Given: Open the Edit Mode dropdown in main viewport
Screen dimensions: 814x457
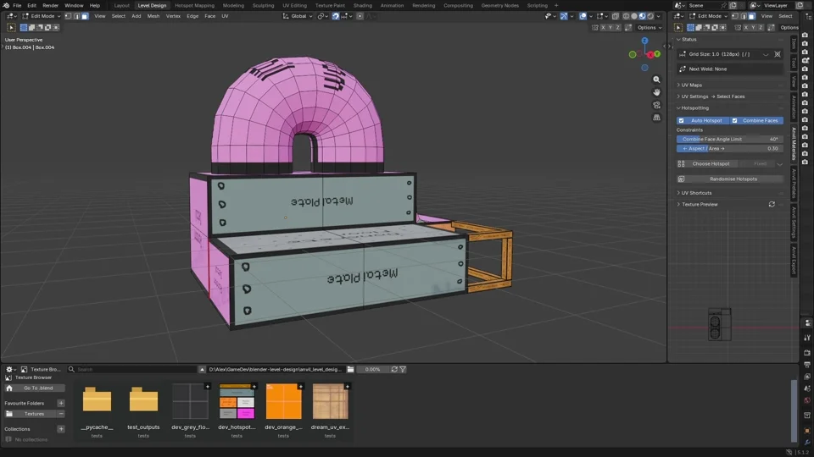Looking at the screenshot, I should [x=42, y=16].
